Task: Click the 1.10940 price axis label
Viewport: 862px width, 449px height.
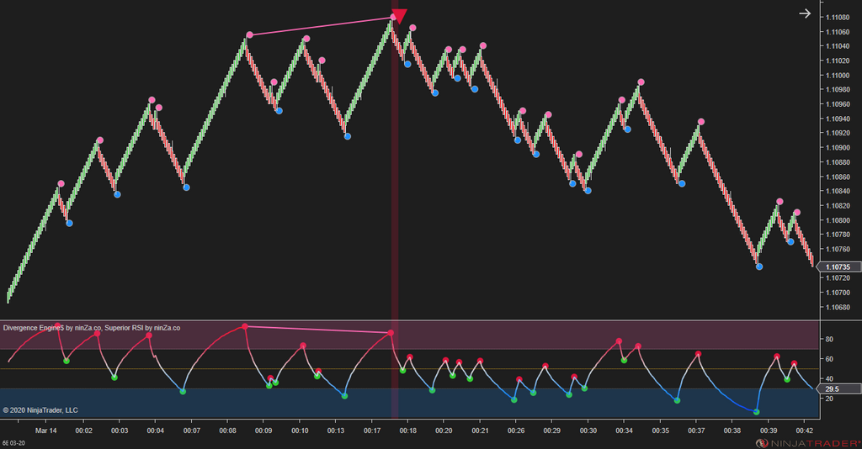Action: [838, 119]
